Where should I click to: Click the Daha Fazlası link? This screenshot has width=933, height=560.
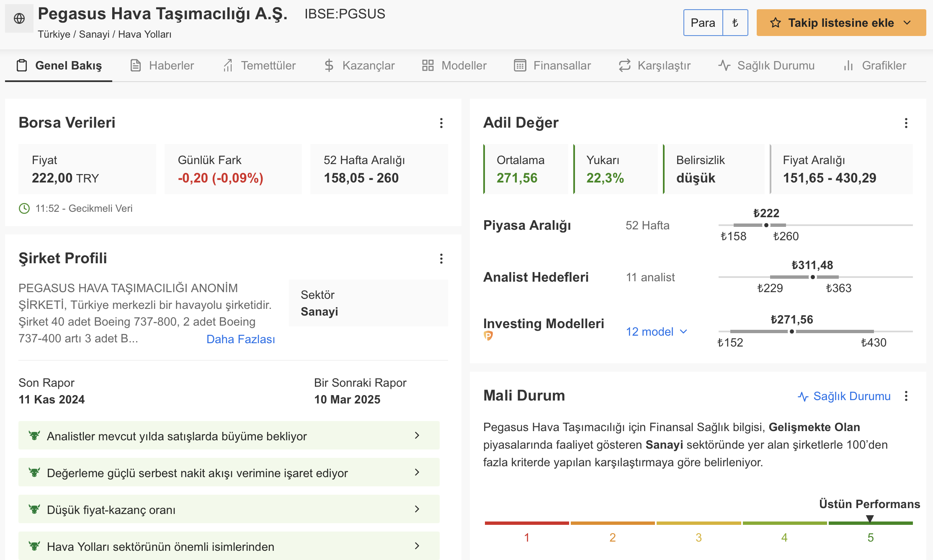click(x=241, y=339)
